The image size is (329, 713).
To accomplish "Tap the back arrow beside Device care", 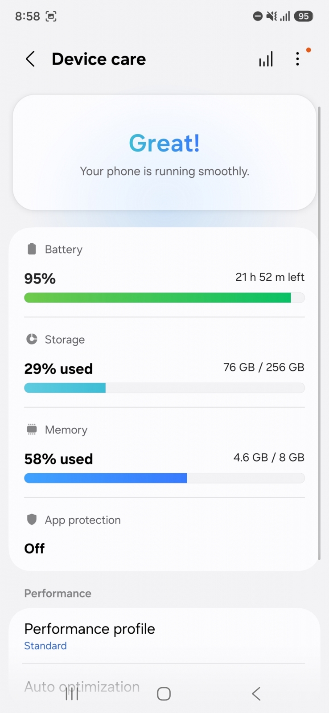I will (x=30, y=59).
